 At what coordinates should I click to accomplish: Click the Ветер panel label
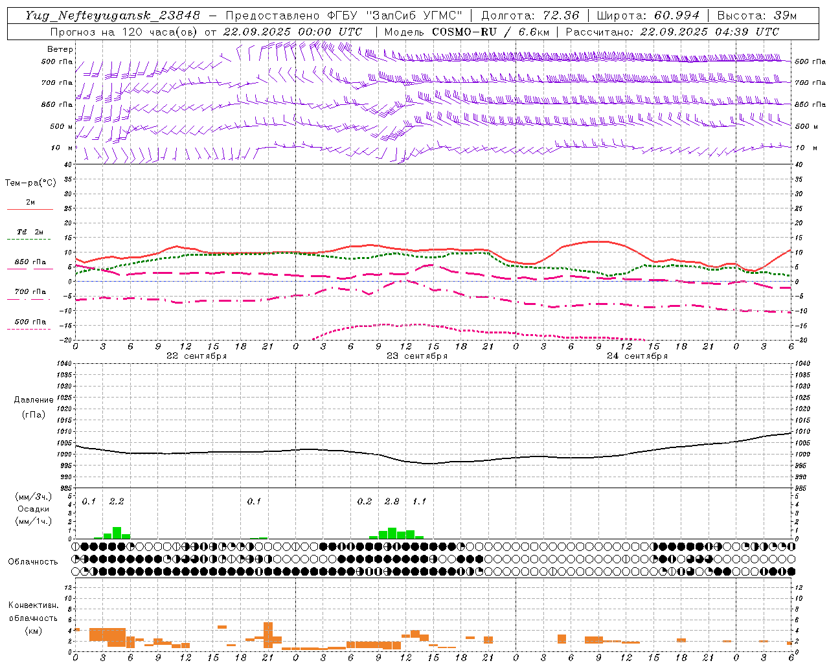(60, 49)
